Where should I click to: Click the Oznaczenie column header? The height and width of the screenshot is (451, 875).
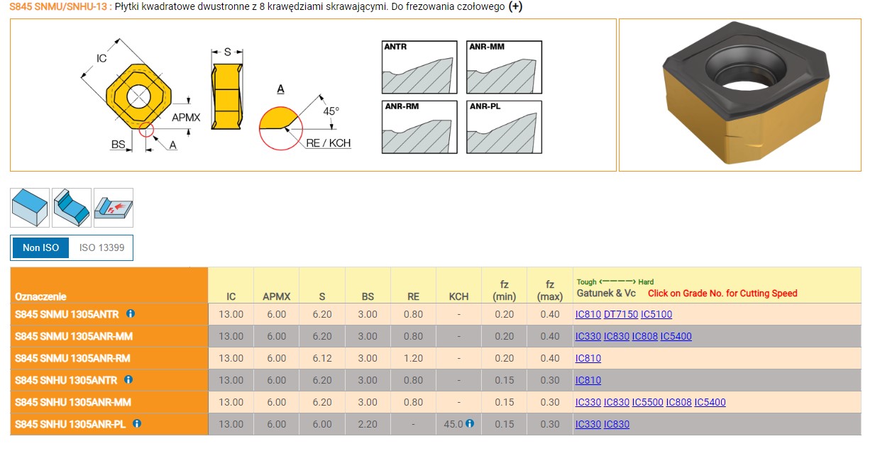pyautogui.click(x=40, y=296)
